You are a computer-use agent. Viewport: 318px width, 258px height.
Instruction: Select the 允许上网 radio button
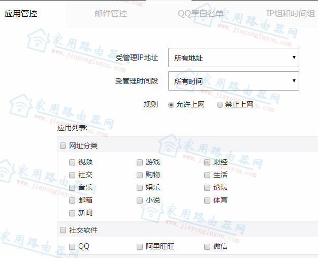click(171, 105)
